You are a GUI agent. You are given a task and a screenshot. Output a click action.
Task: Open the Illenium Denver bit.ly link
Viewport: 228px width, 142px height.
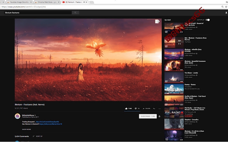[51, 124]
